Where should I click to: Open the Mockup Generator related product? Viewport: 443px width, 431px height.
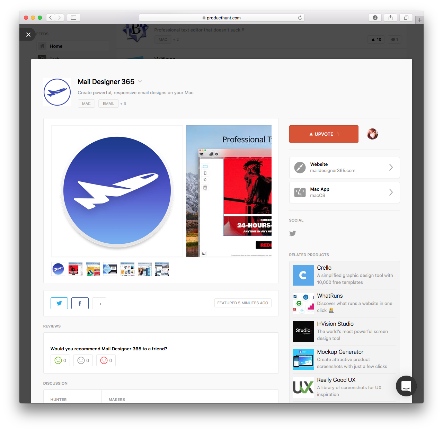345,359
